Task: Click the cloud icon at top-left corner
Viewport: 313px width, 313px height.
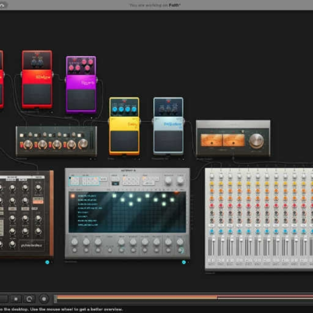Action: (x=2, y=5)
